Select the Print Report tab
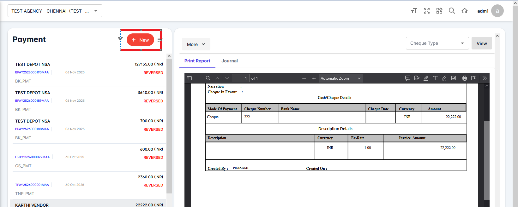The image size is (518, 207). tap(197, 61)
